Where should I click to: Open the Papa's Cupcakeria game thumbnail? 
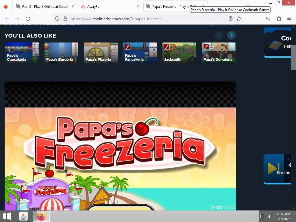[22, 53]
